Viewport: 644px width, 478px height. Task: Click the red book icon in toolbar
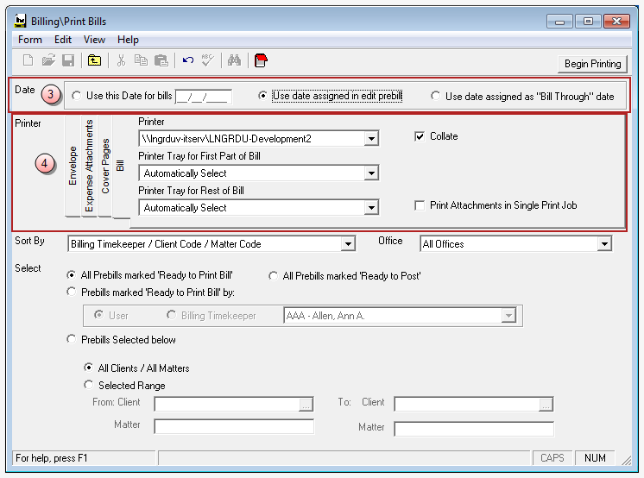pos(261,60)
